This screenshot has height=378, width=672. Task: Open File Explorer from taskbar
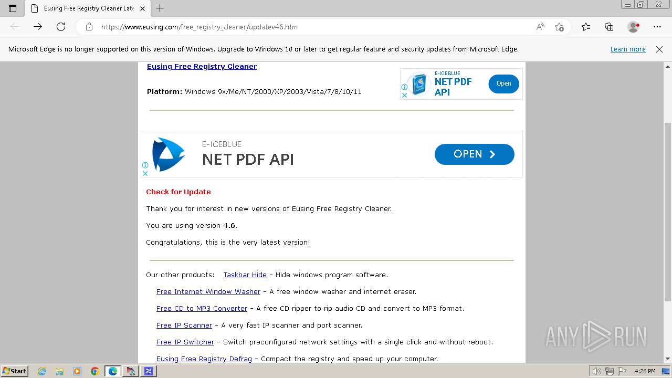click(x=59, y=371)
